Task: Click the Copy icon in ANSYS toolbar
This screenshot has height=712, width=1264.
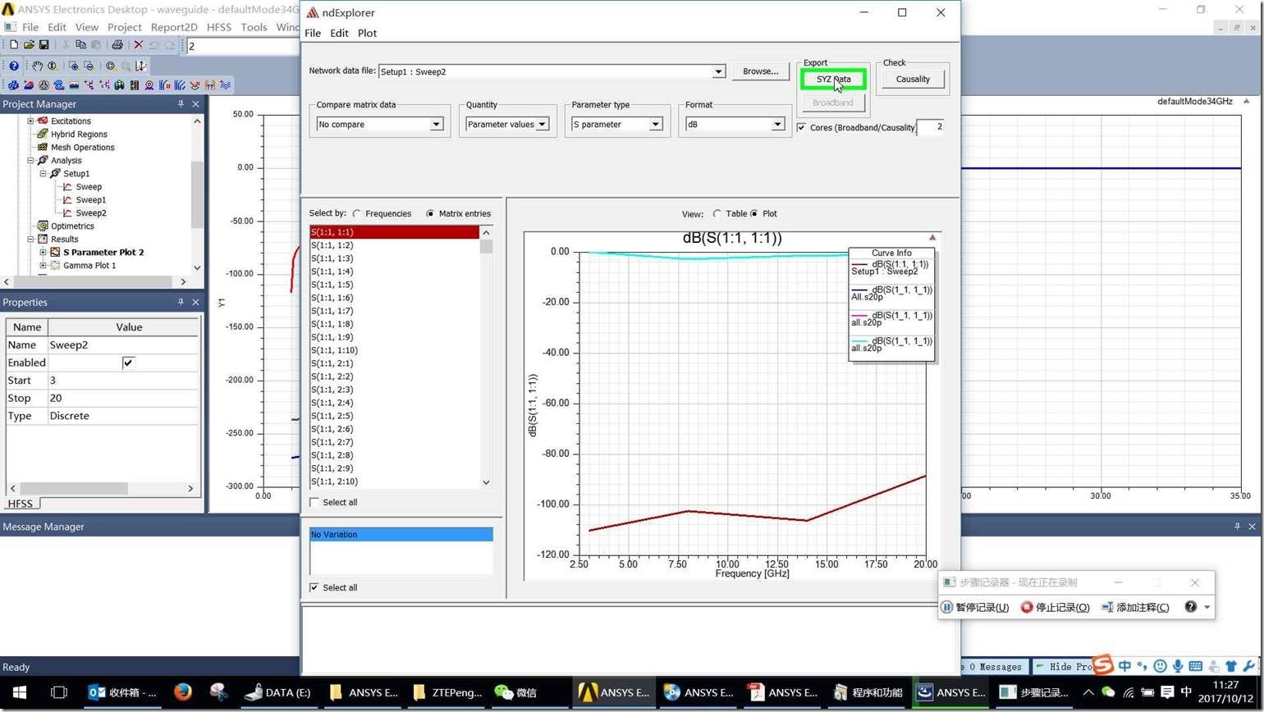Action: pos(80,45)
